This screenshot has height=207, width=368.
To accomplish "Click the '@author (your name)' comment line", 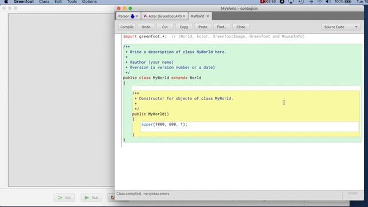I will pyautogui.click(x=151, y=63).
